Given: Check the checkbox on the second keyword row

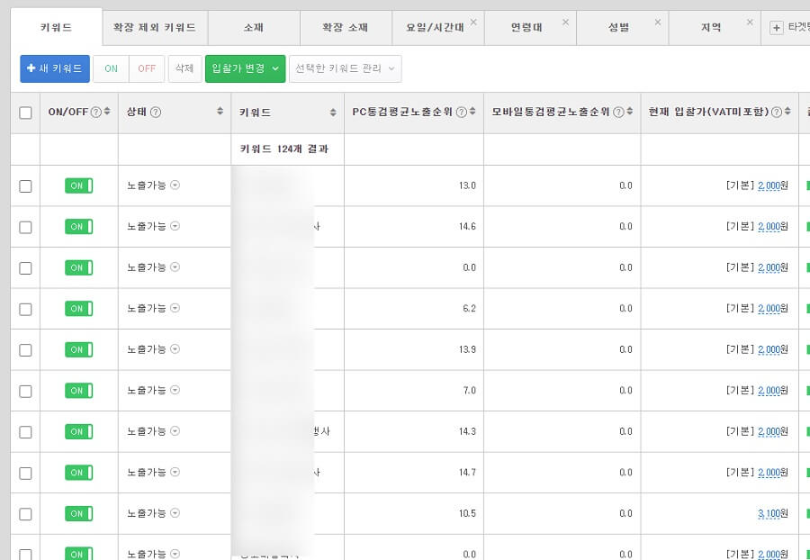Looking at the screenshot, I should pos(25,227).
